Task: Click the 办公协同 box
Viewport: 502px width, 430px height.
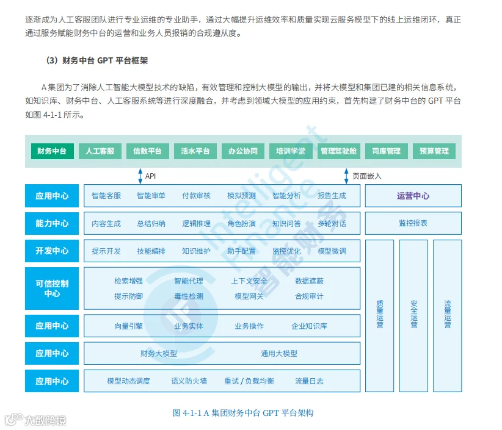Action: [243, 151]
